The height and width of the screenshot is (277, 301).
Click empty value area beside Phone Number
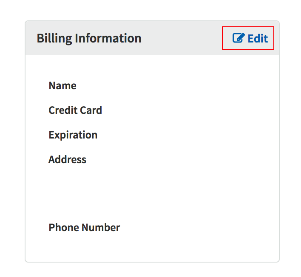click(191, 228)
